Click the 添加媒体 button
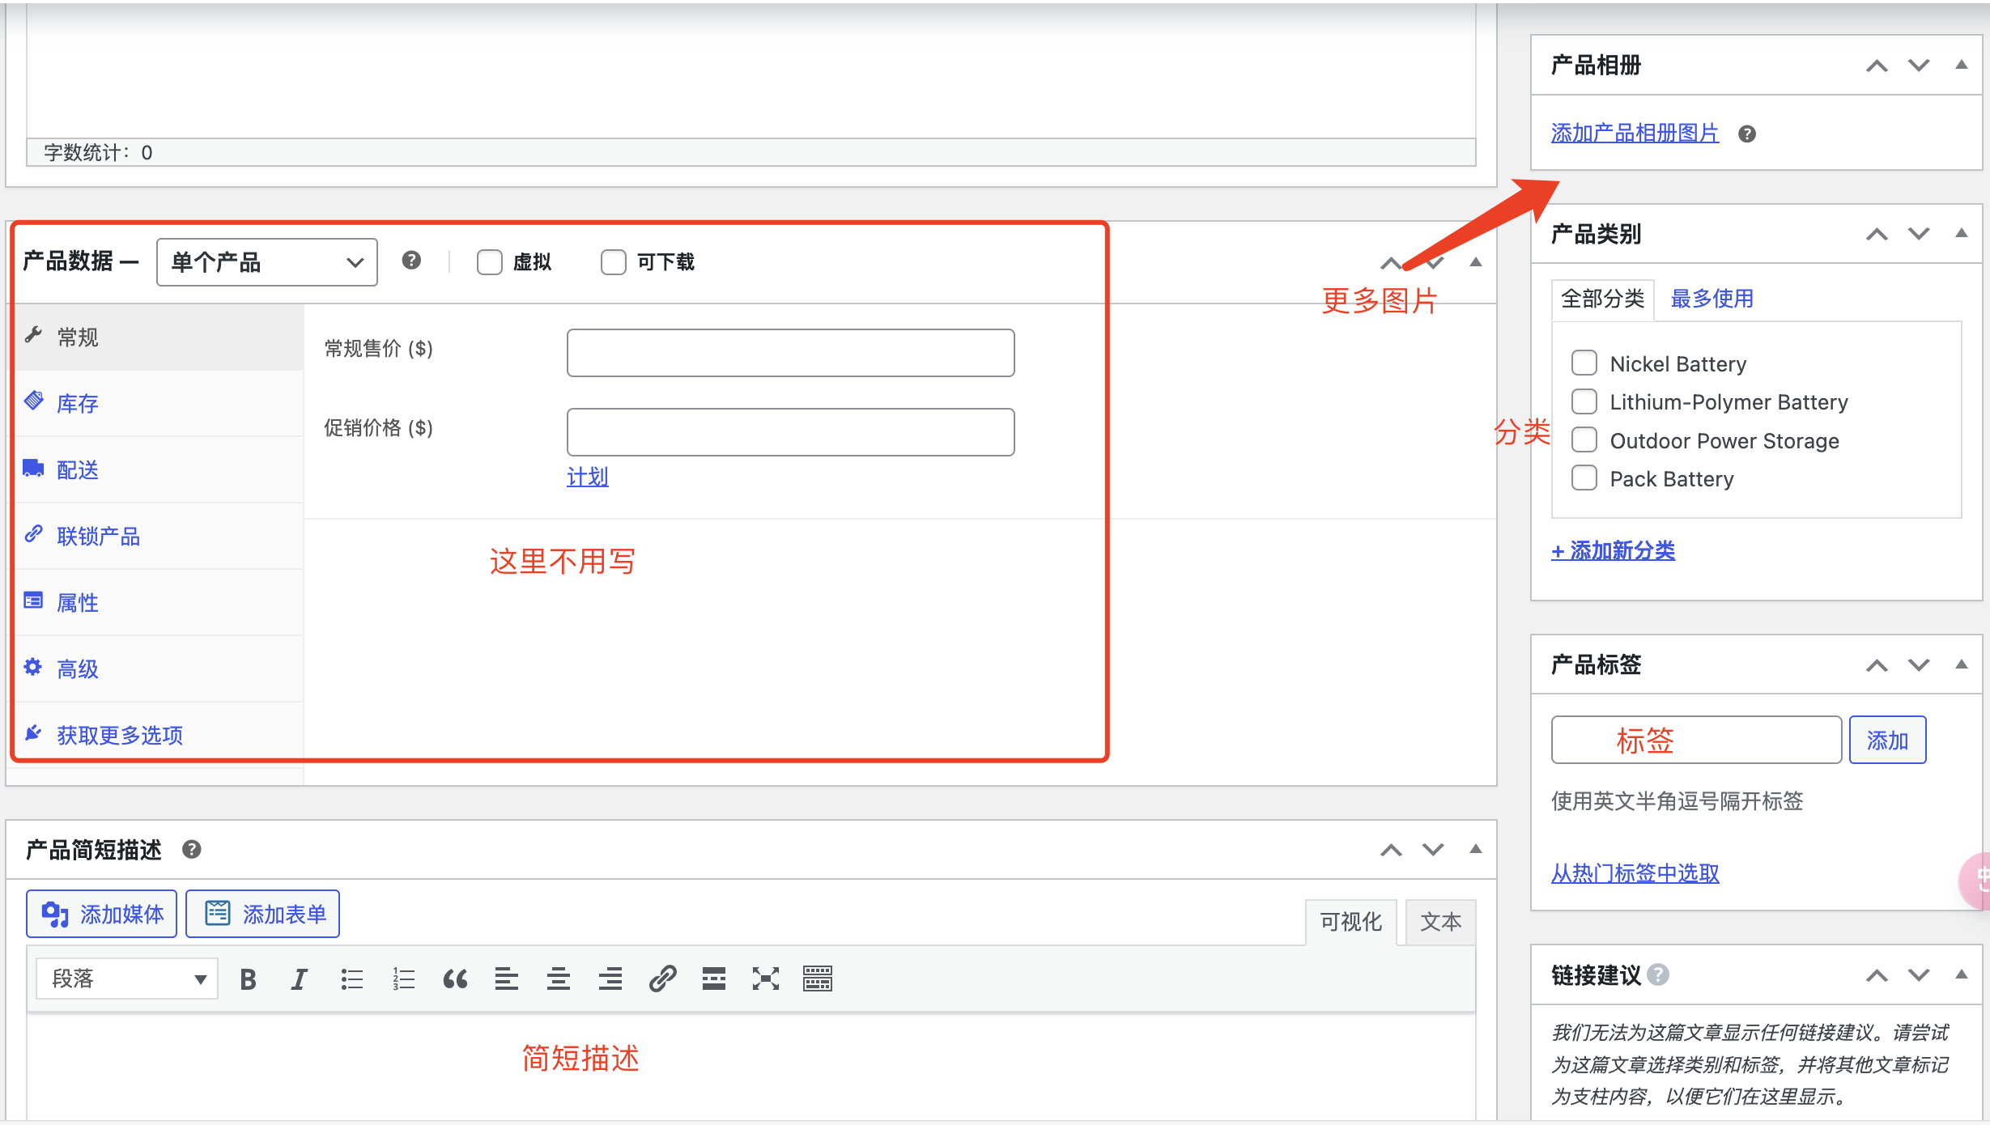1990x1125 pixels. click(x=101, y=915)
